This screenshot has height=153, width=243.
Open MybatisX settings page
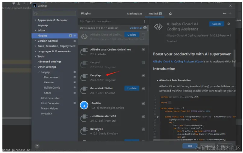[x=46, y=113]
